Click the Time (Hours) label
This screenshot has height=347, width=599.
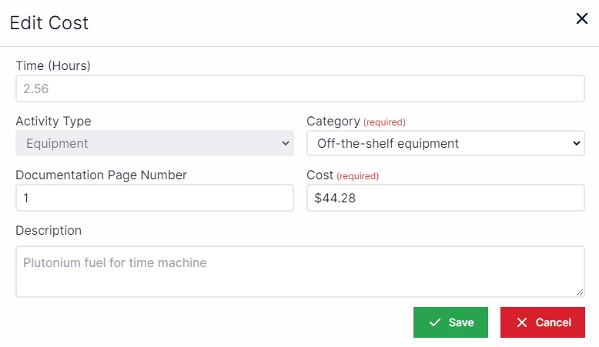(53, 66)
